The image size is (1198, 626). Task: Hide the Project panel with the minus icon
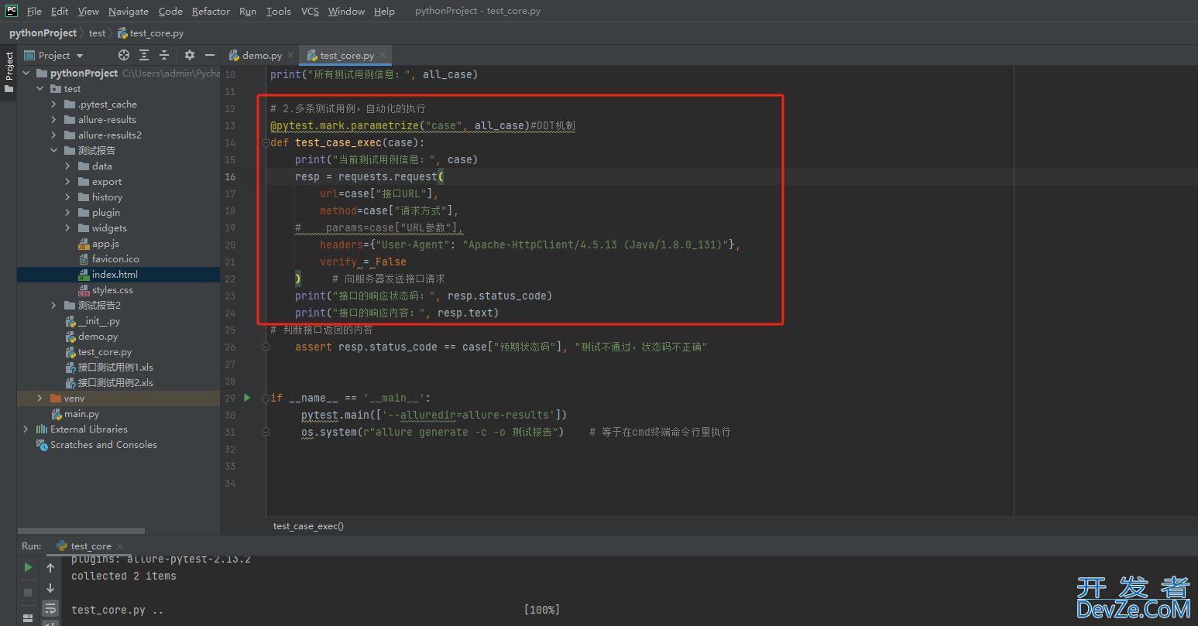click(x=209, y=55)
